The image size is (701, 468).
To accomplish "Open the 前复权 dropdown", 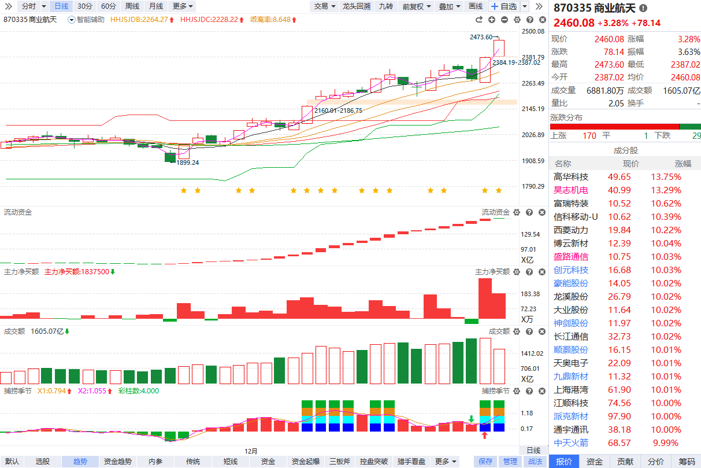I will [416, 6].
